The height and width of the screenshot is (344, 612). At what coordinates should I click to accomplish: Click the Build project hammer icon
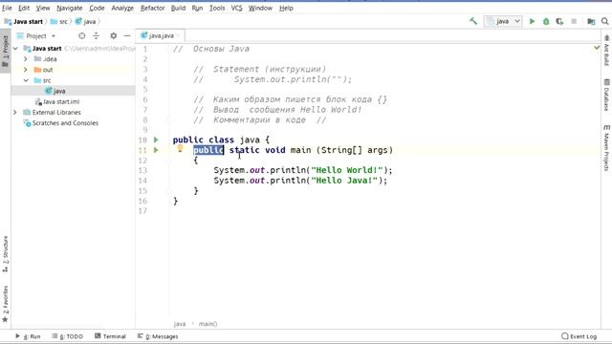click(x=473, y=21)
